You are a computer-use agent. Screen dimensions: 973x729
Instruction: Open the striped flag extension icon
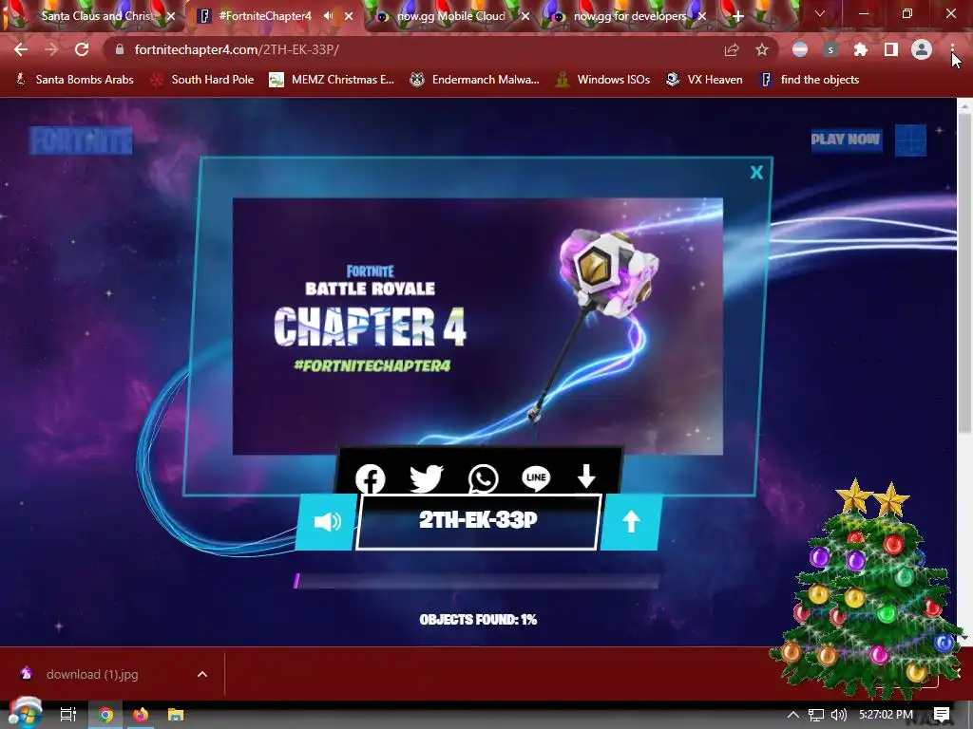coord(800,49)
